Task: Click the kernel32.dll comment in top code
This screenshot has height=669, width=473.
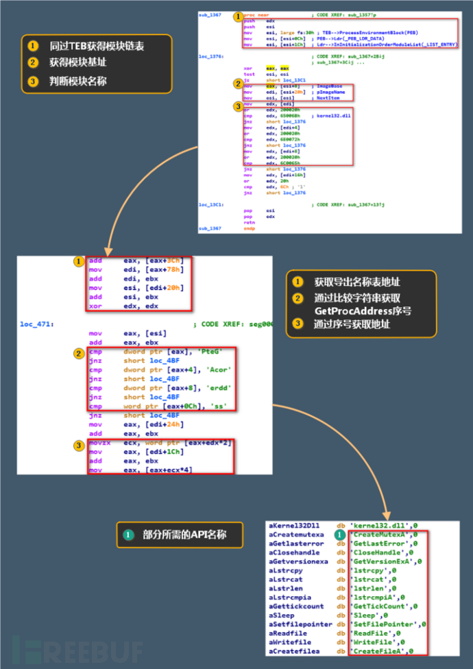Action: tap(331, 117)
